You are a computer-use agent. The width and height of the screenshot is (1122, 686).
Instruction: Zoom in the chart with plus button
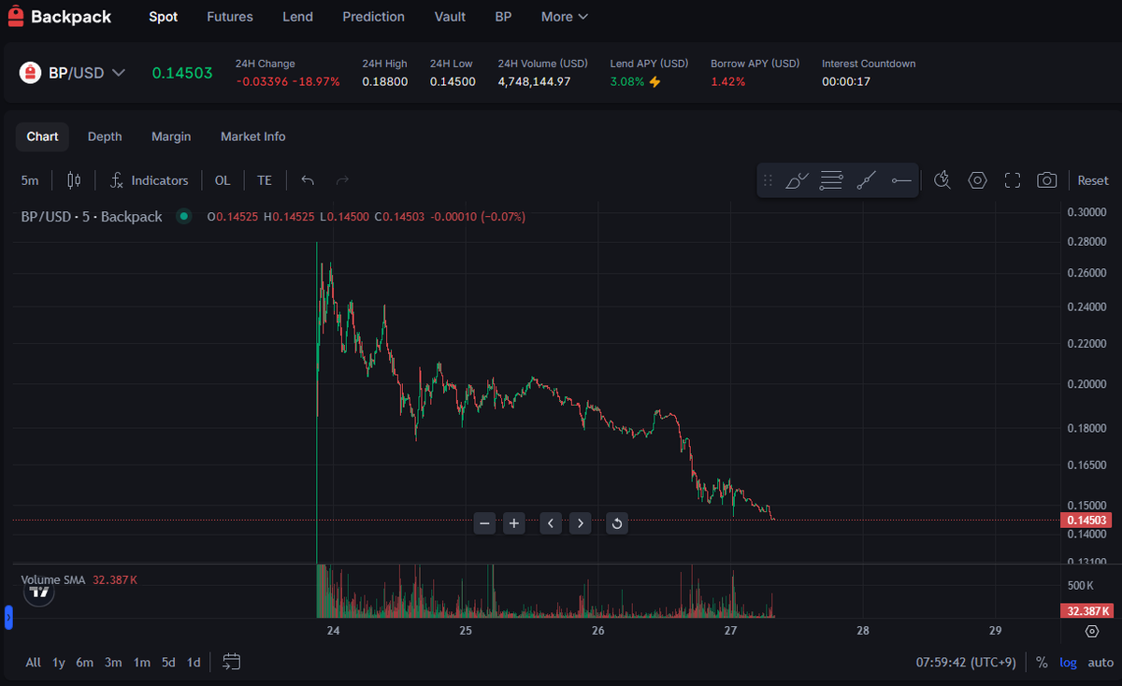(513, 523)
